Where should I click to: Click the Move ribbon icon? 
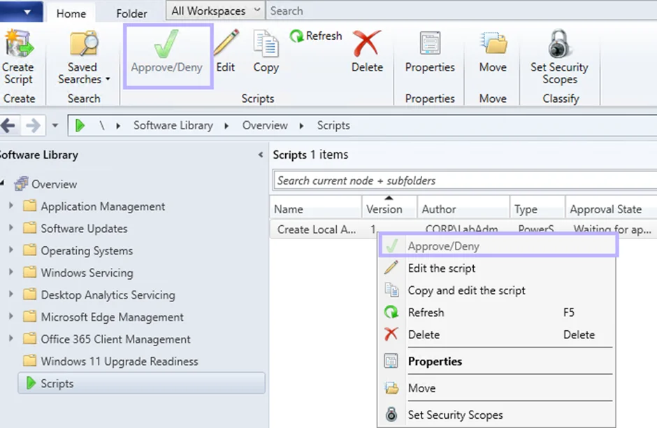(x=493, y=43)
